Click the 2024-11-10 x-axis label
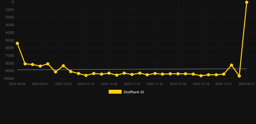The width and height of the screenshot is (256, 124). point(132,84)
